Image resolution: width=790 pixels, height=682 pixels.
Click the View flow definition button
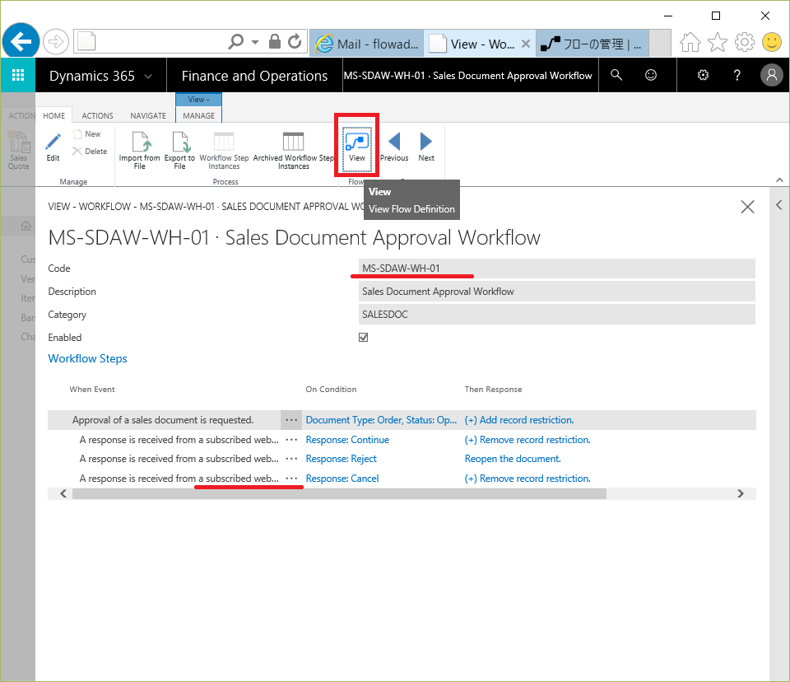(x=356, y=148)
